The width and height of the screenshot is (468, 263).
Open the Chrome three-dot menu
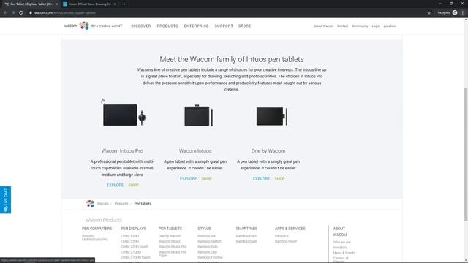[x=463, y=13]
